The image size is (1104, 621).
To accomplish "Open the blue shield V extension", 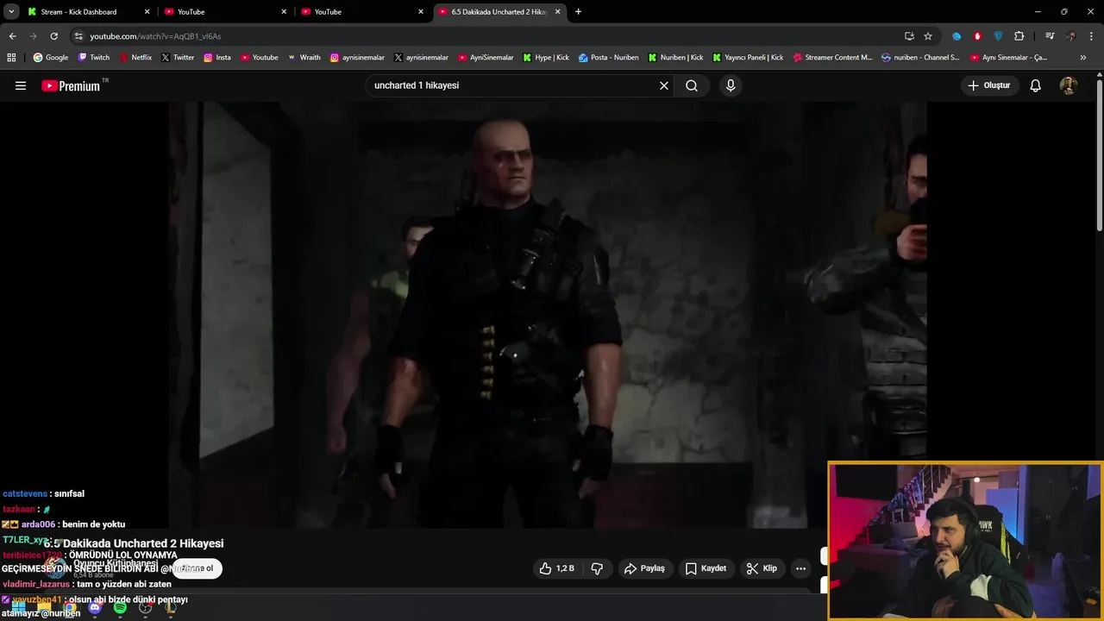I will 998,36.
